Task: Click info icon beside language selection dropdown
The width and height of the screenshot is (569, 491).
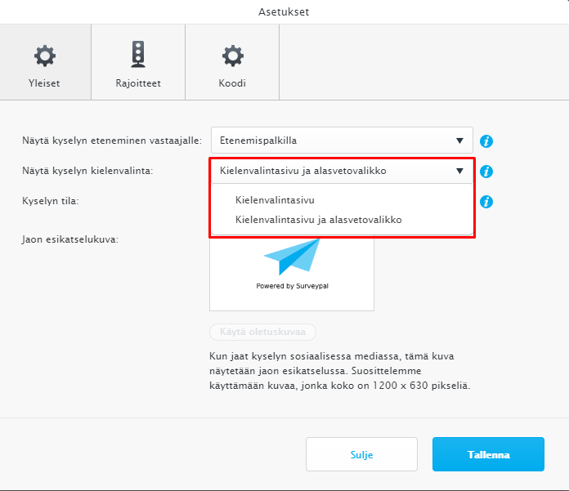Action: click(x=486, y=172)
